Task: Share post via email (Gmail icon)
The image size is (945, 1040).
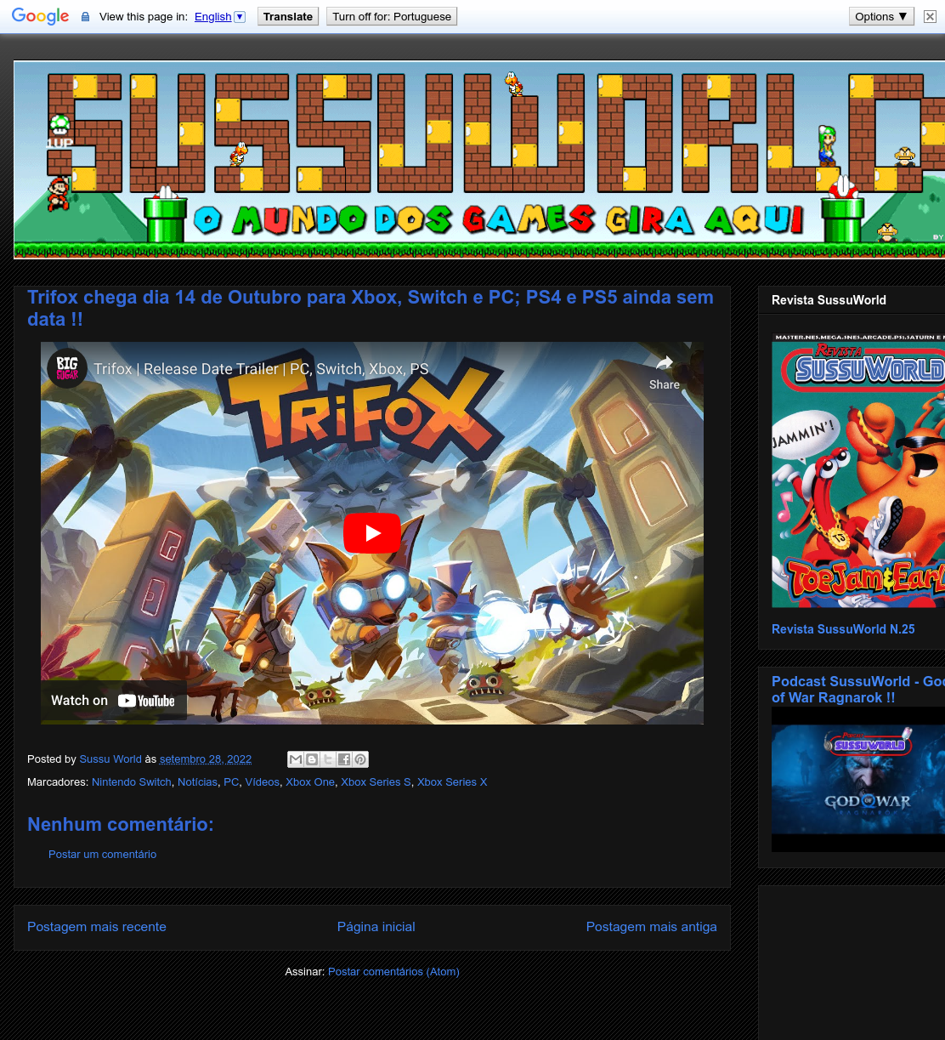Action: click(x=296, y=759)
